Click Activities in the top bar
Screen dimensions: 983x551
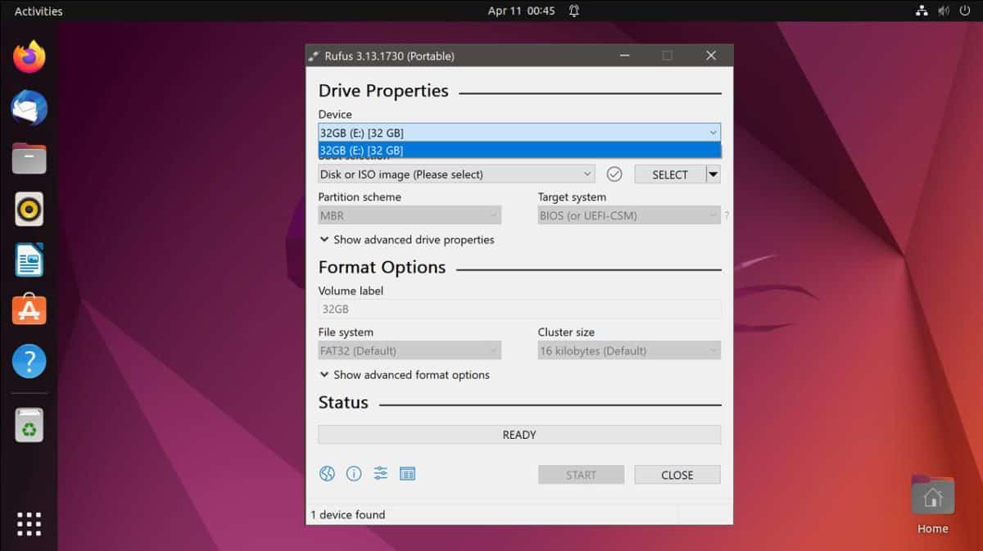(37, 11)
